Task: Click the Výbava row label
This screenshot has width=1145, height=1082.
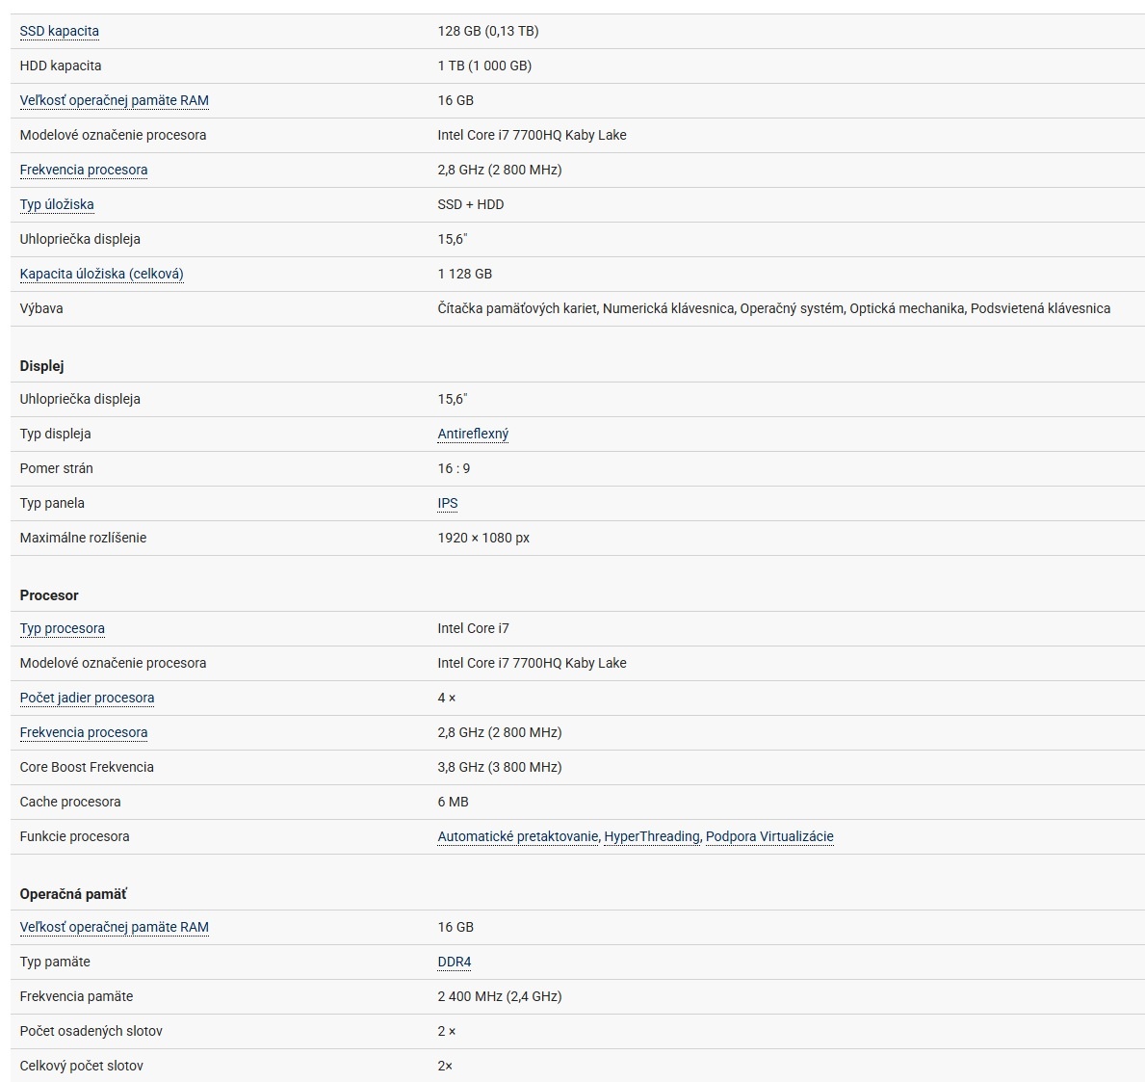Action: (41, 308)
